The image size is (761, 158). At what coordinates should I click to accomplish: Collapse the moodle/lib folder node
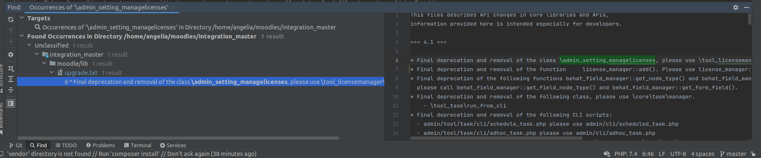click(x=44, y=64)
